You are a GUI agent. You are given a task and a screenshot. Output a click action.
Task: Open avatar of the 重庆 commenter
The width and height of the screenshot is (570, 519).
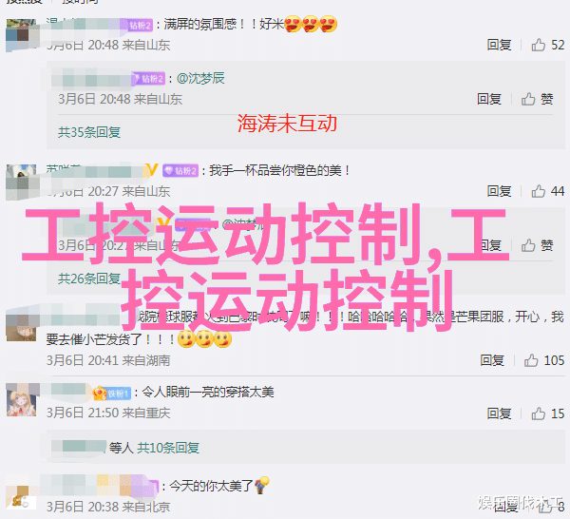tap(22, 401)
